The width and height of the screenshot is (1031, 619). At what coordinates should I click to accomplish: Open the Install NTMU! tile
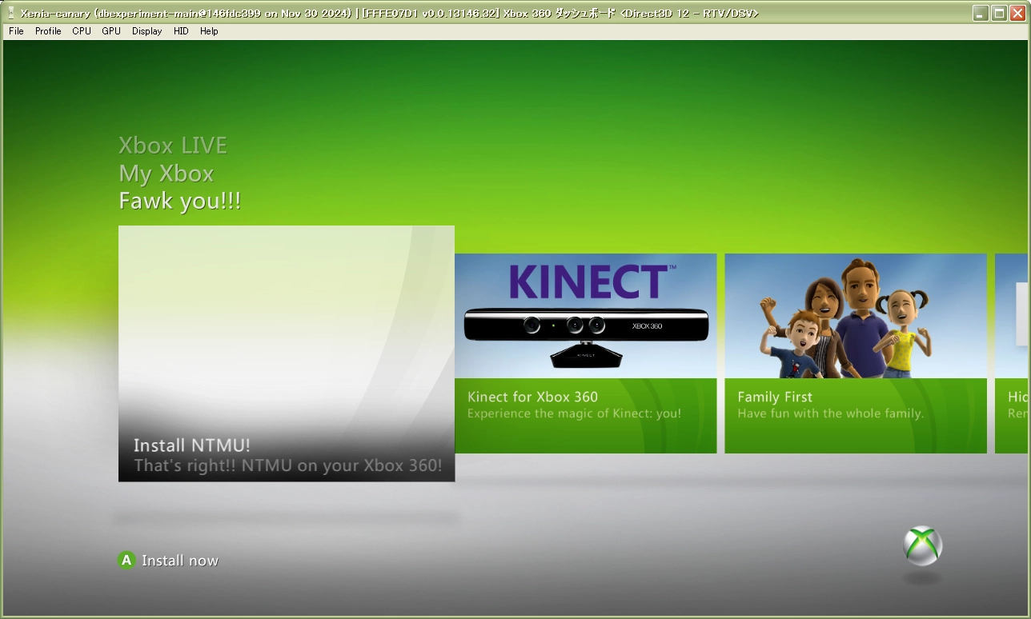pyautogui.click(x=287, y=353)
